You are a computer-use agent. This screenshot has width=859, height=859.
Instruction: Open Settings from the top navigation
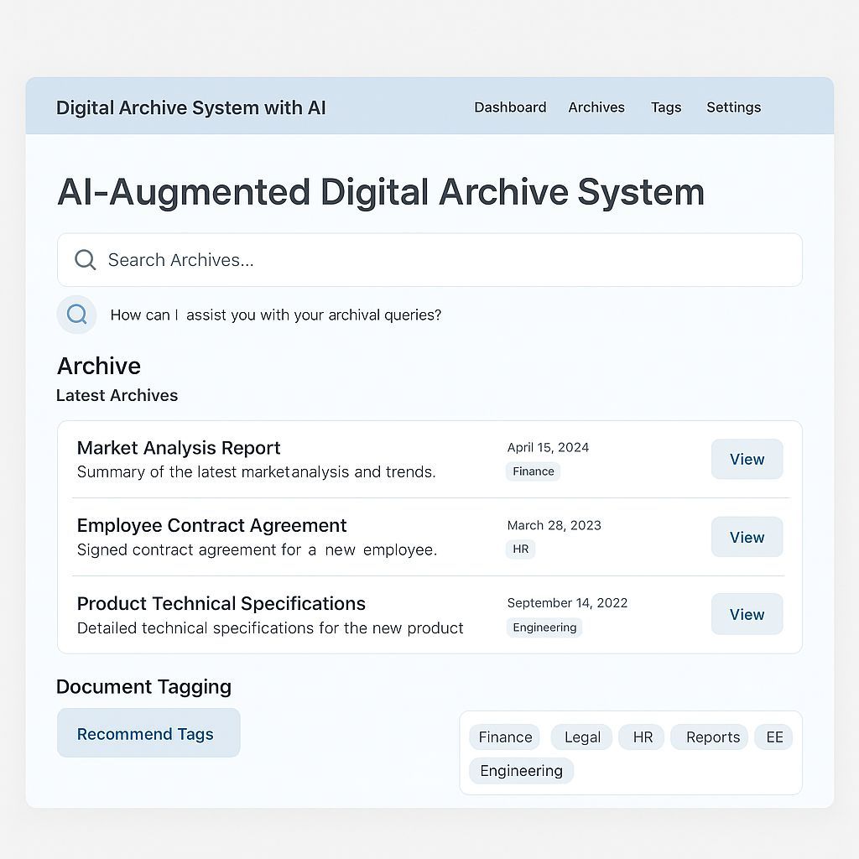click(x=733, y=107)
